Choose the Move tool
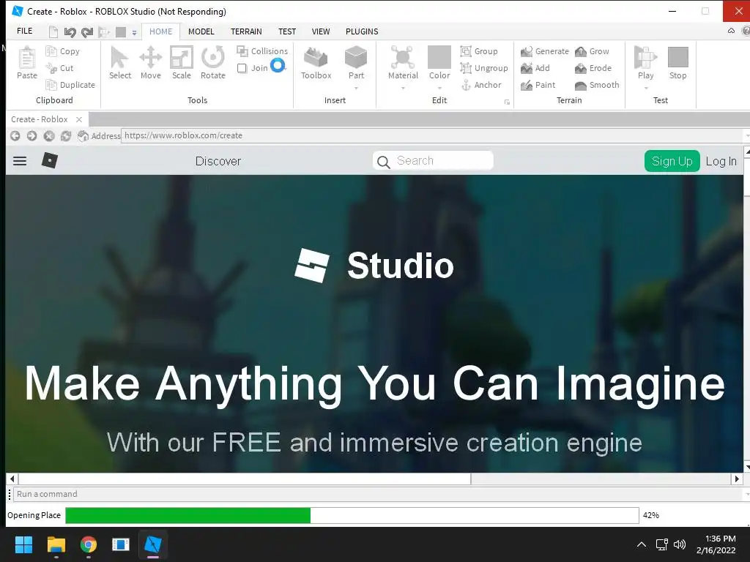750x562 pixels. click(x=151, y=63)
